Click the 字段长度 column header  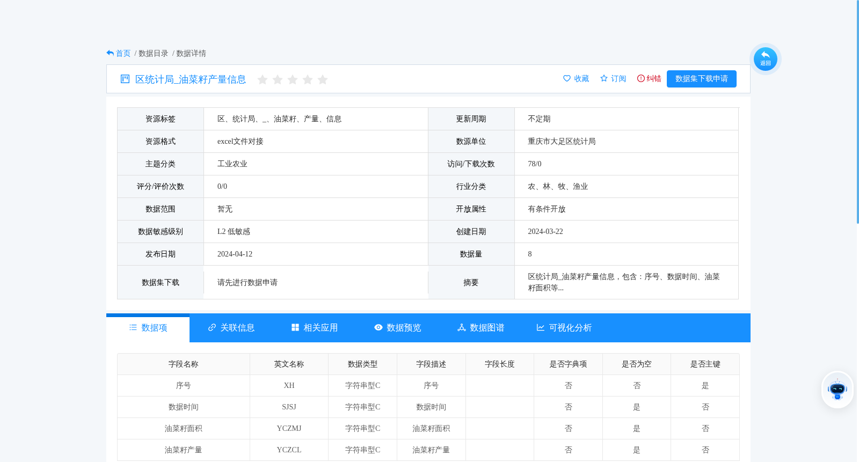(x=500, y=364)
